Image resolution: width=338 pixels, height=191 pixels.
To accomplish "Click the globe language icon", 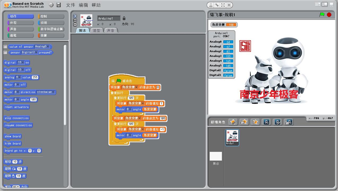I will click(51, 5).
